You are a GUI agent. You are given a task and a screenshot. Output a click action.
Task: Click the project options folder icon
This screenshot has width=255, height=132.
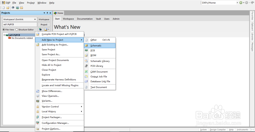pos(46,29)
